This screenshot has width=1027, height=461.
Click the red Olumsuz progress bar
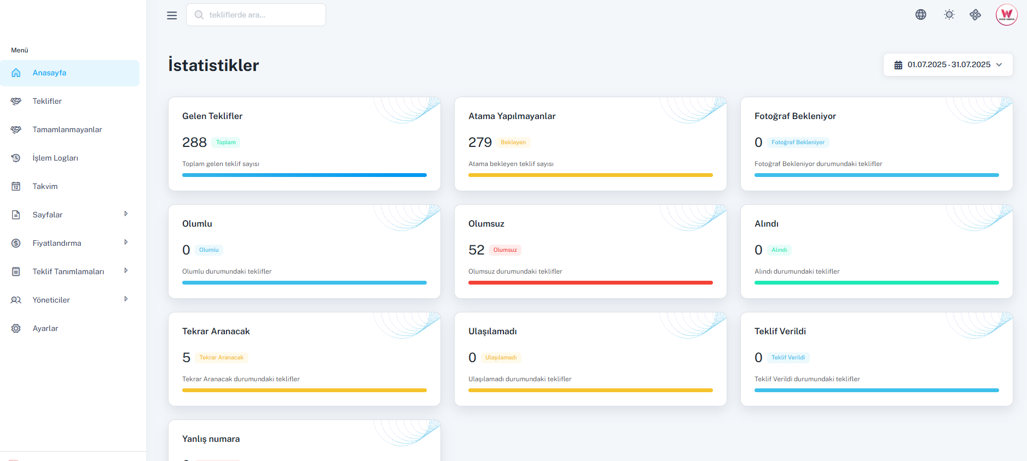point(590,282)
